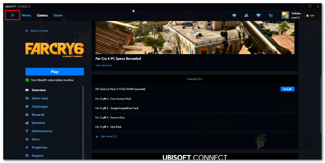Click the sidebar menu vertical scrollbar

[x=83, y=122]
